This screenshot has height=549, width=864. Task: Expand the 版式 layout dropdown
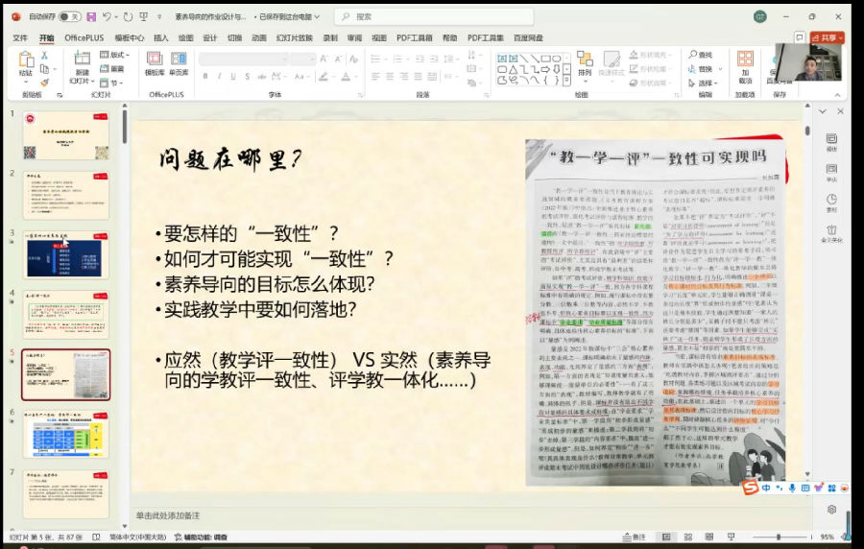[116, 55]
